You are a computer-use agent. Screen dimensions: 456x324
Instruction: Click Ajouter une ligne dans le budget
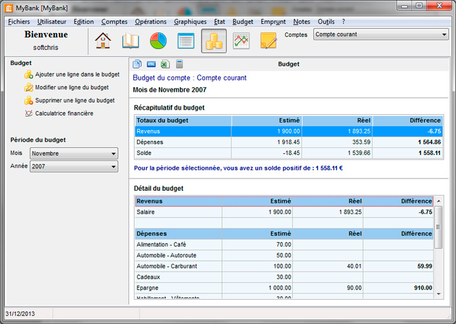point(77,75)
